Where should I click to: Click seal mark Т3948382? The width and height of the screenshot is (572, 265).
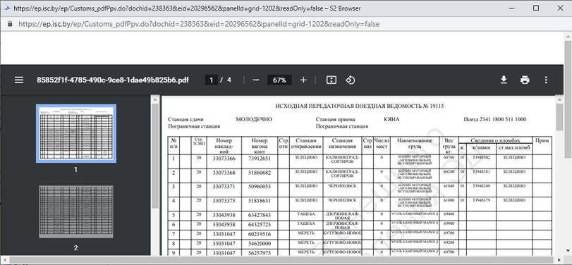481,157
